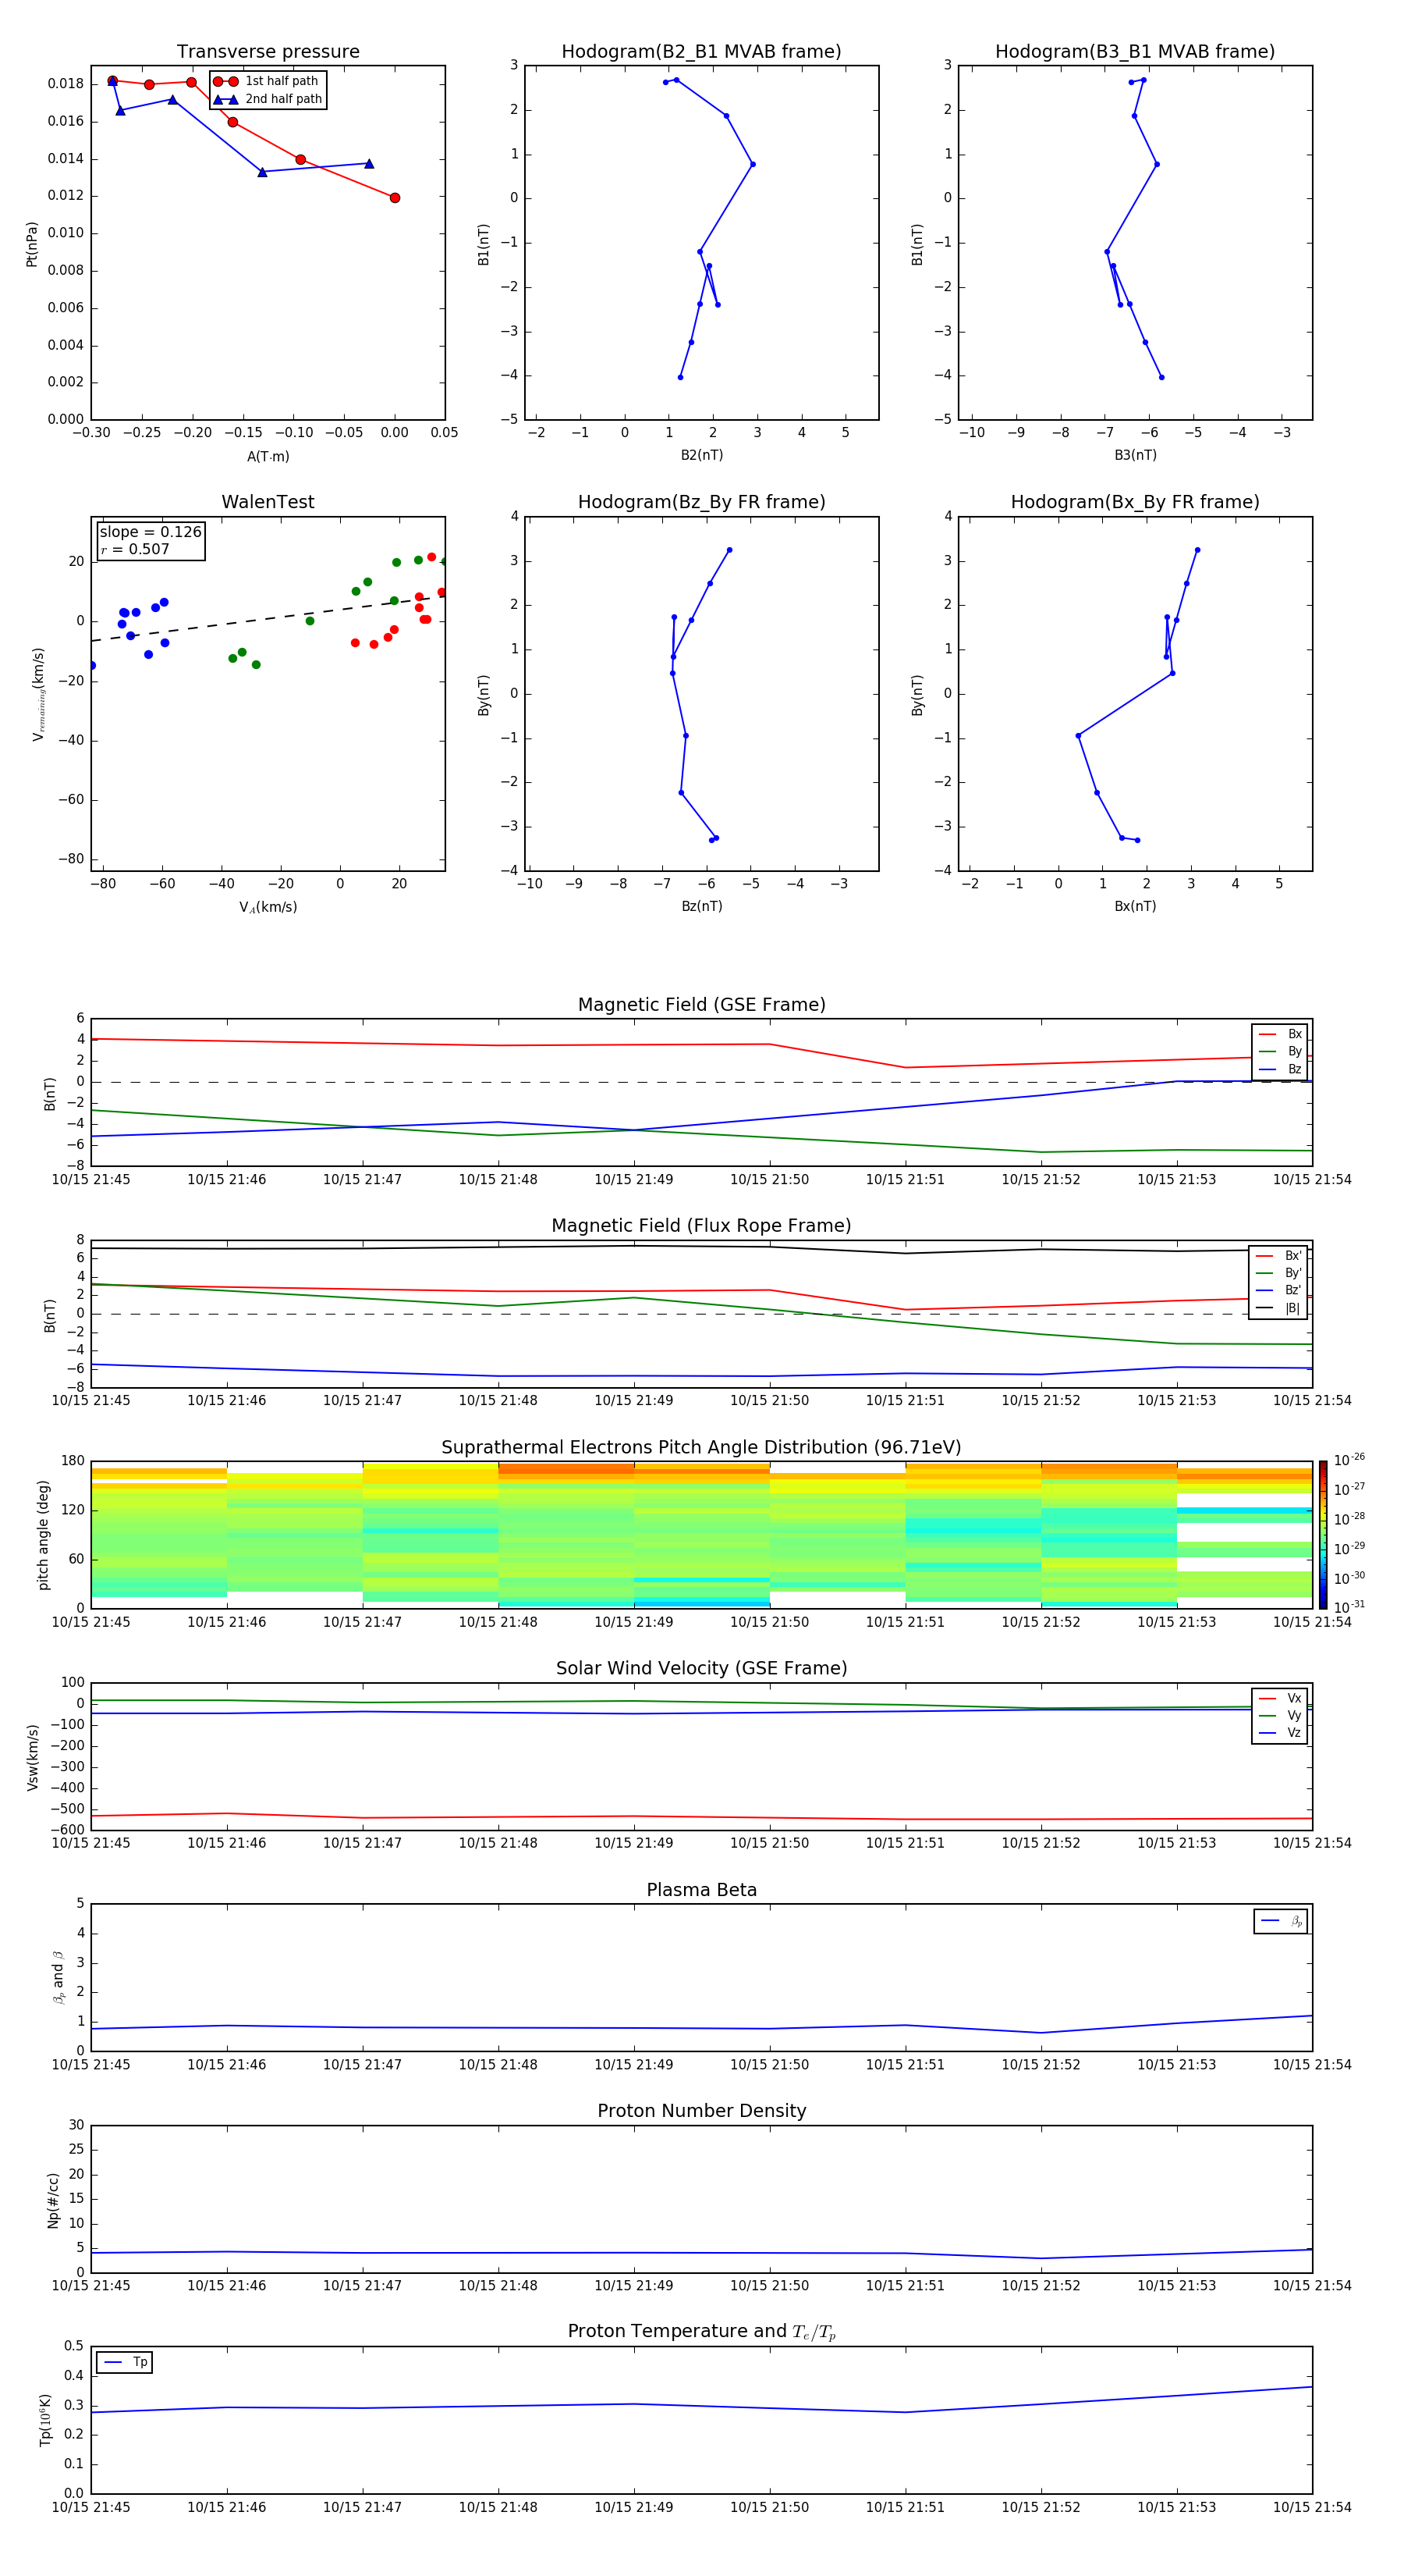1404x2576 pixels.
Task: Click 'Bx(nT)' hodogram axis label
Action: pyautogui.click(x=1135, y=906)
